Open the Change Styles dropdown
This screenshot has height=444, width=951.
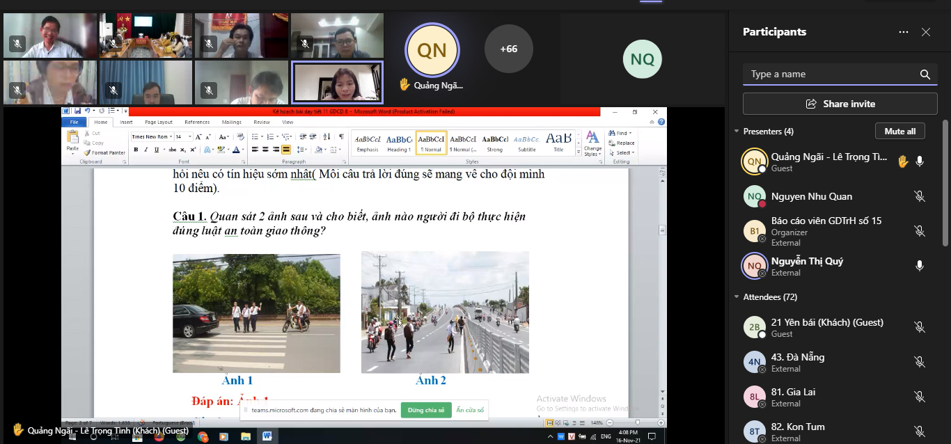pyautogui.click(x=592, y=143)
